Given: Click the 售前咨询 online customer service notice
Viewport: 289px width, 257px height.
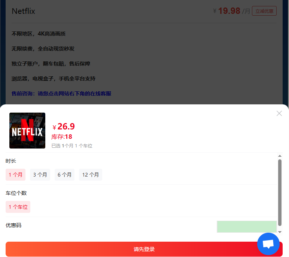Looking at the screenshot, I should pos(61,94).
